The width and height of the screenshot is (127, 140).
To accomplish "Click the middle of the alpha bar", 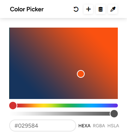I will click(64, 113).
